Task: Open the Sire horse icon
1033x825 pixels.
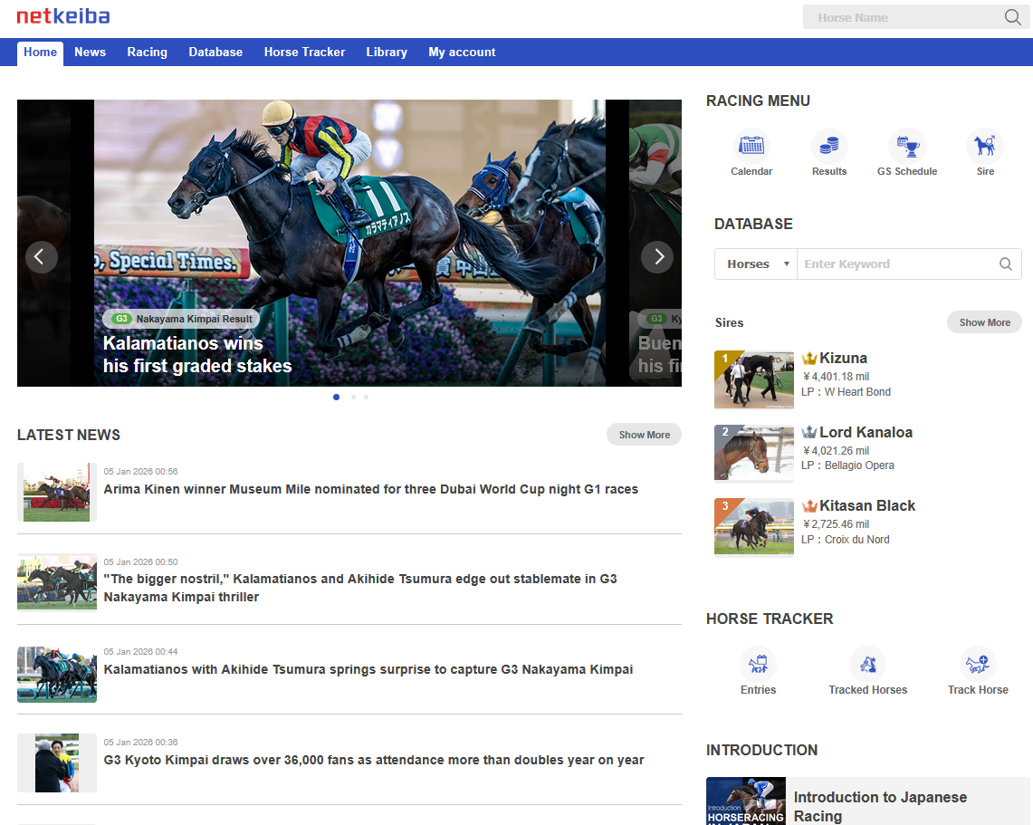Action: [x=985, y=146]
